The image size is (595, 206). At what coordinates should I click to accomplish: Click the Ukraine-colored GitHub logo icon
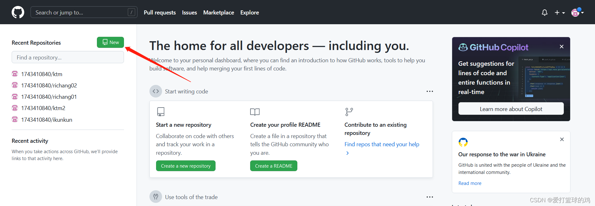463,142
